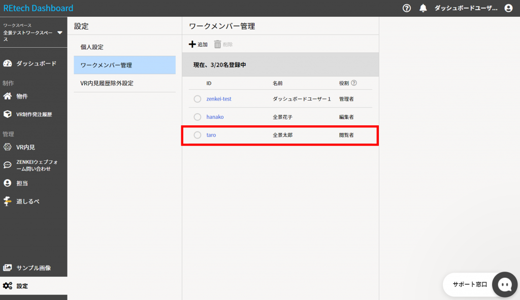
Task: Click the 現在、3/20名登録中 status text
Action: (219, 64)
